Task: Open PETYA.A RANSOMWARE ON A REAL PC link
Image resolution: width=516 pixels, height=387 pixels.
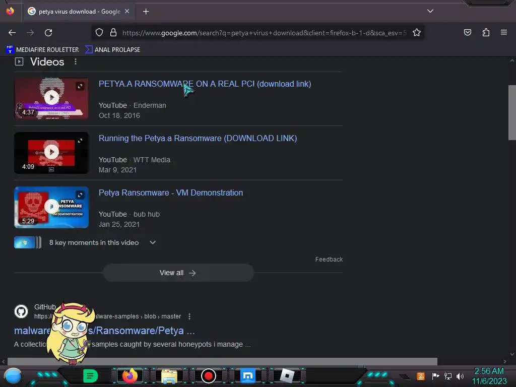Action: pos(205,84)
